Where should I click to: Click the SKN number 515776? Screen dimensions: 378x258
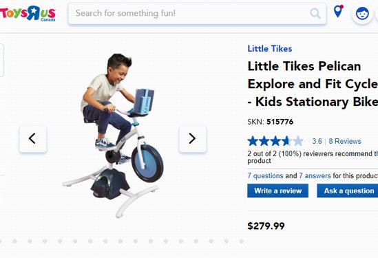point(280,122)
